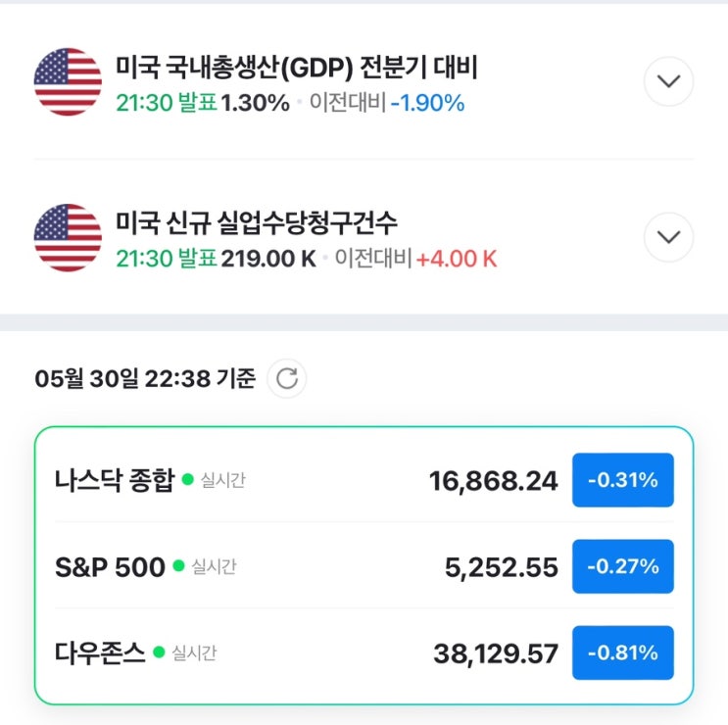Open the 미국 신규 실업수당청구건수 title
Image resolution: width=728 pixels, height=725 pixels.
point(257,223)
